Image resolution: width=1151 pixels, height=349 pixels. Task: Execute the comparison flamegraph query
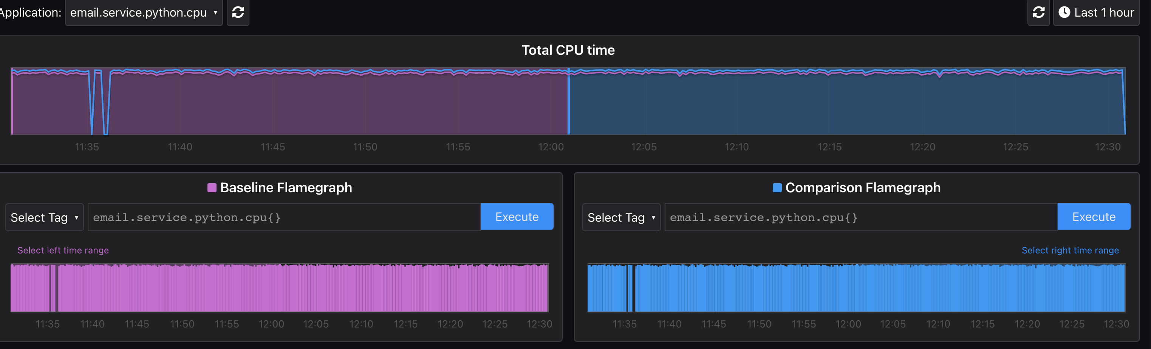1093,216
